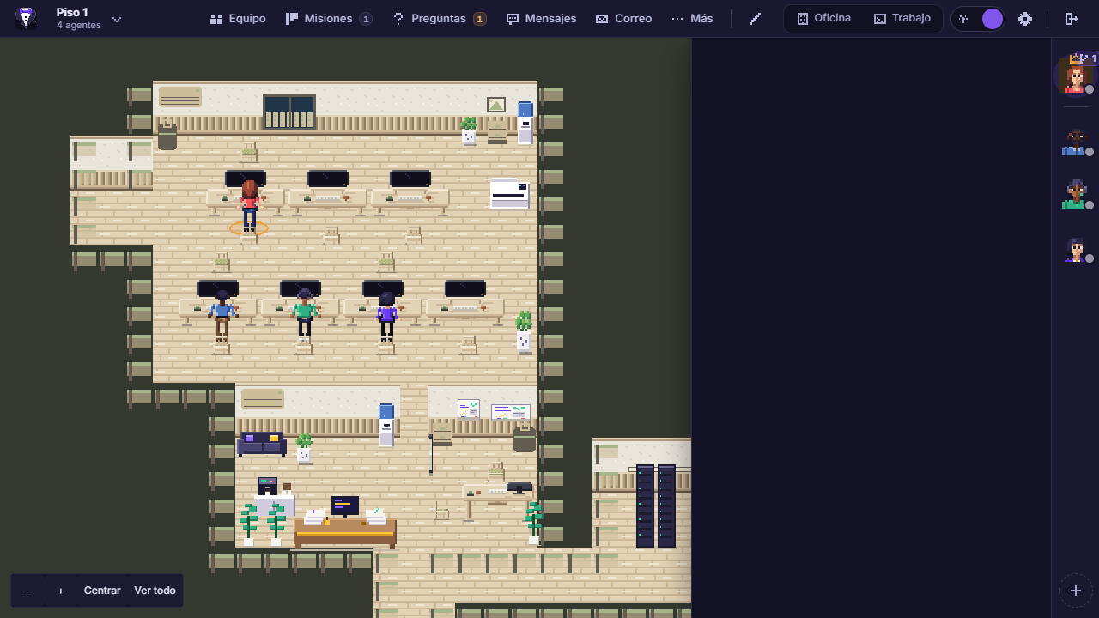Screen dimensions: 1099x618
Task: Expand the Piso 1 floor selector
Action: (x=117, y=19)
